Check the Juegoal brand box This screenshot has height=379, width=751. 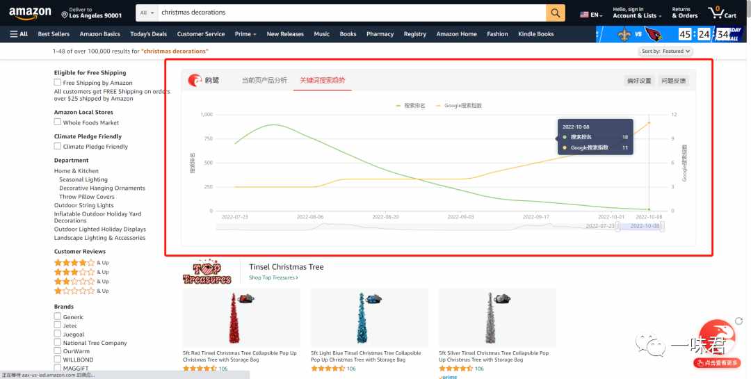click(x=58, y=334)
